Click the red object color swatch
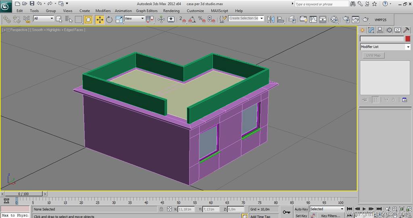This screenshot has height=218, width=413. click(x=408, y=39)
